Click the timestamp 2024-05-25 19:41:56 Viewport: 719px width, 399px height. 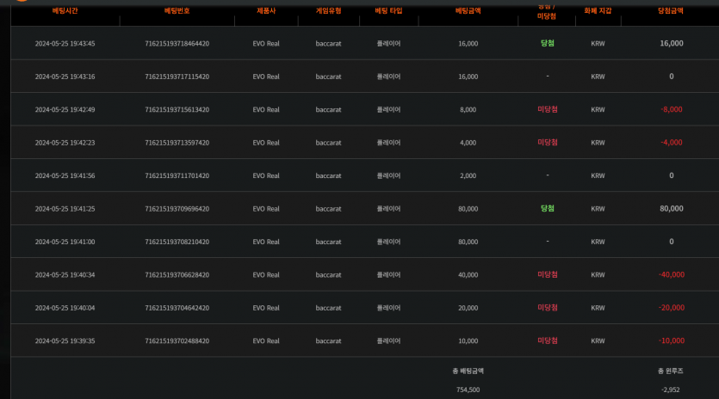click(x=65, y=175)
